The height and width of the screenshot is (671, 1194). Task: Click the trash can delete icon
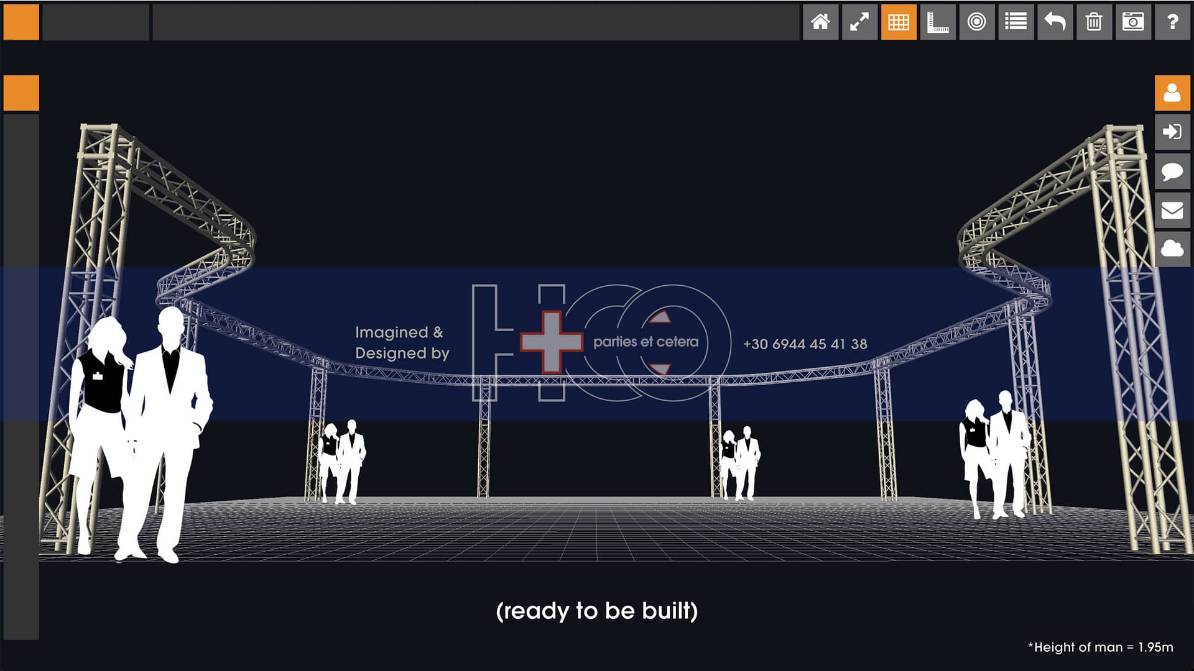[1094, 22]
